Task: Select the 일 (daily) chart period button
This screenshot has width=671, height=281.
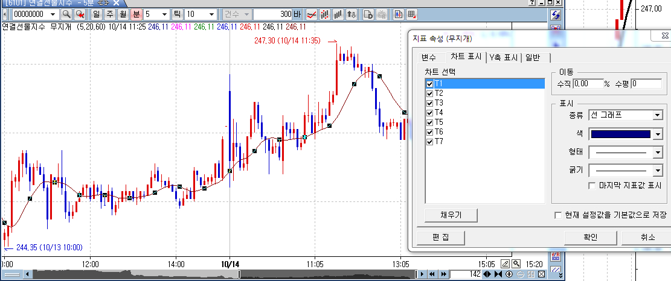Action: 96,14
